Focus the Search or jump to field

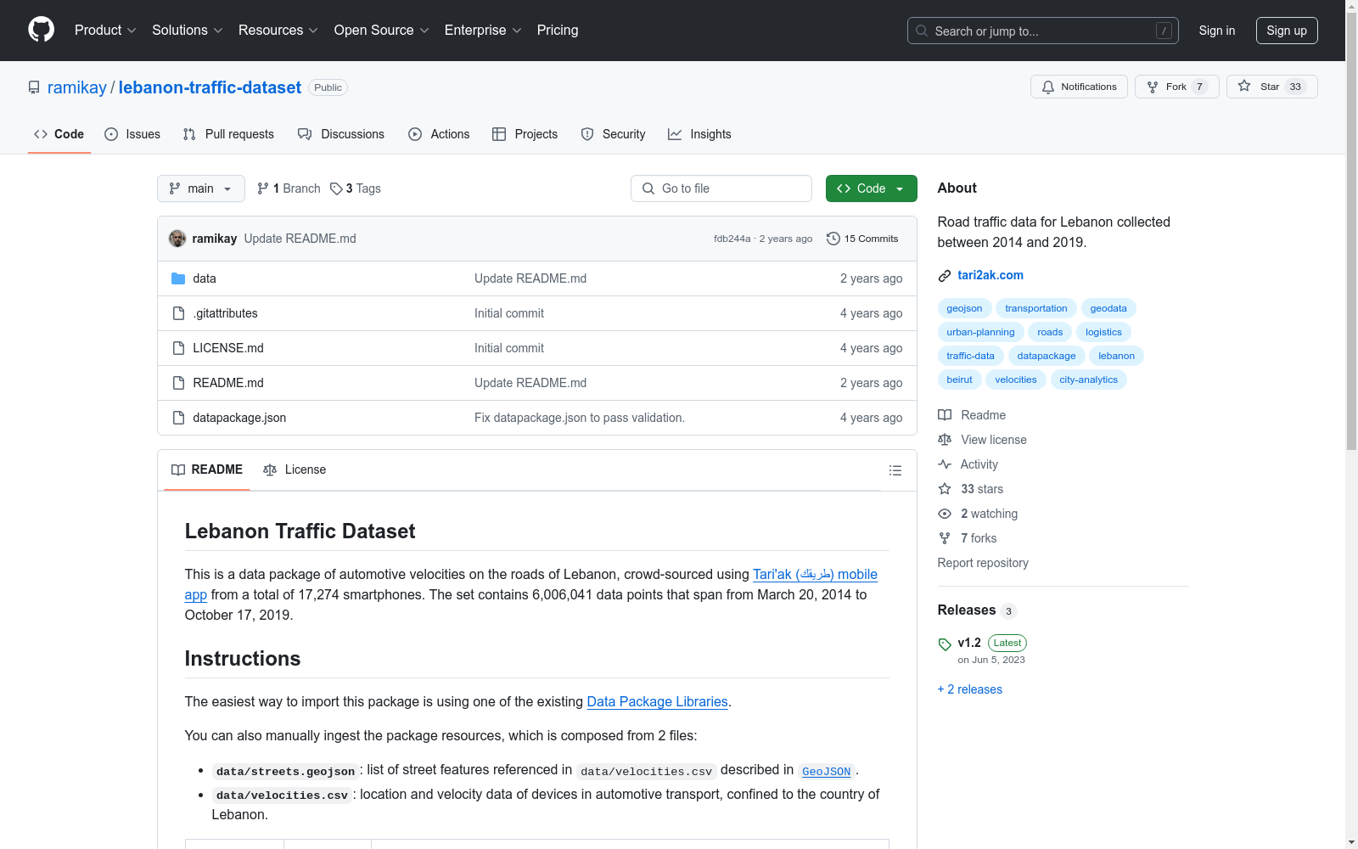click(1043, 31)
